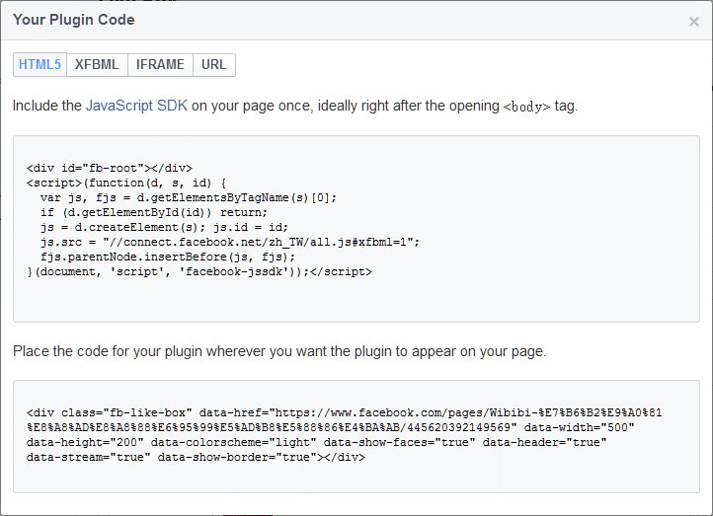Click the Your Plugin Code title
The width and height of the screenshot is (713, 516).
[x=74, y=20]
